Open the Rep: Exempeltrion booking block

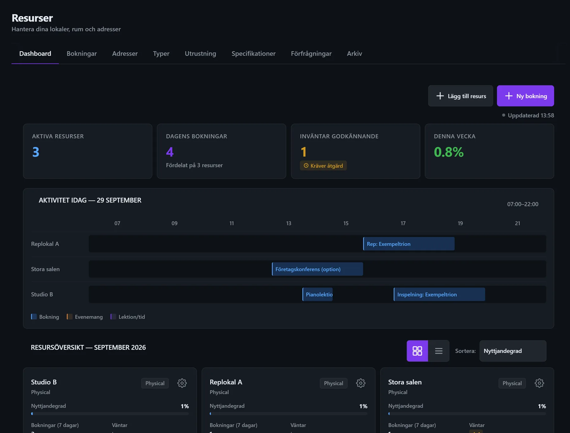click(x=409, y=244)
